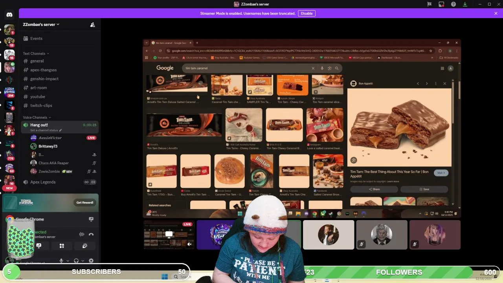This screenshot has height=283, width=503.
Task: Dismiss the Streamer Mode banner
Action: 496,13
